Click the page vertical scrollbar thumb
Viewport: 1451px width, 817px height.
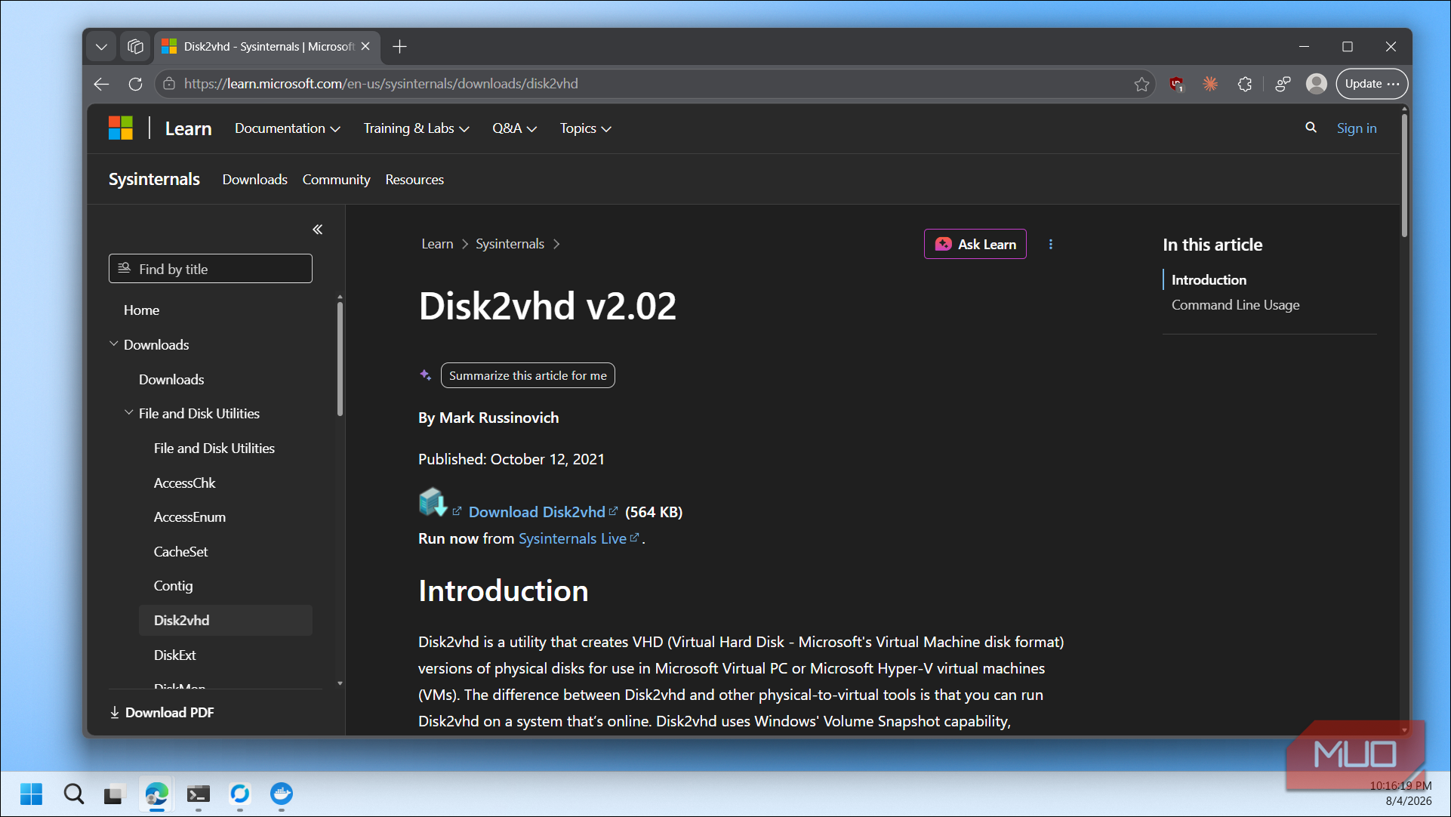[x=1404, y=176]
